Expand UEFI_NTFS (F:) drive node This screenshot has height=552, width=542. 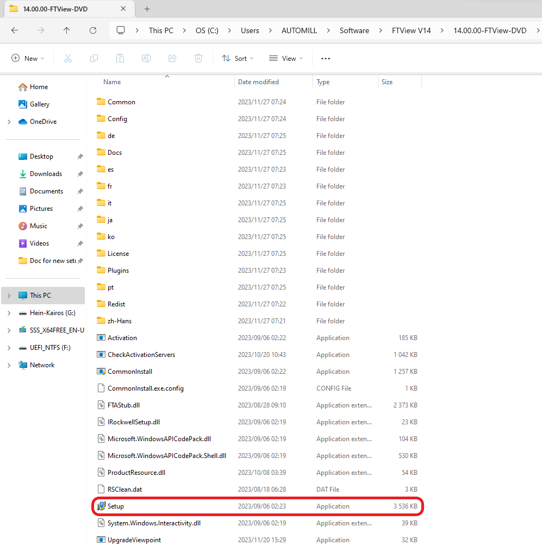click(x=9, y=348)
